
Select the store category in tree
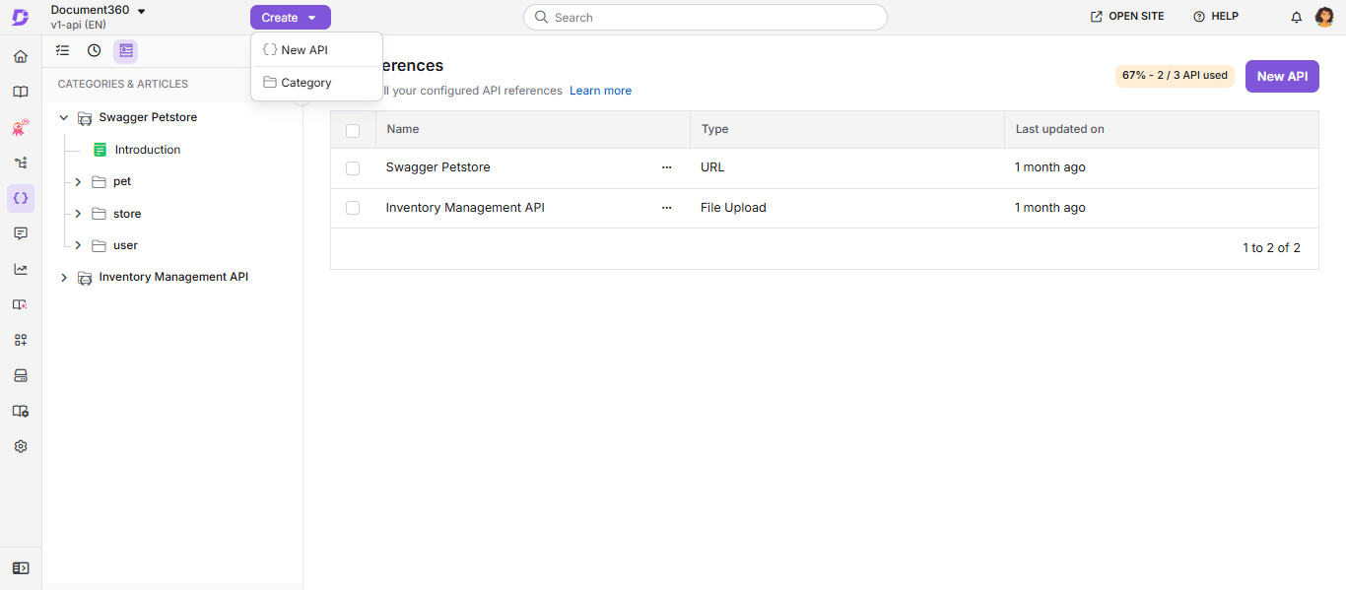click(127, 214)
